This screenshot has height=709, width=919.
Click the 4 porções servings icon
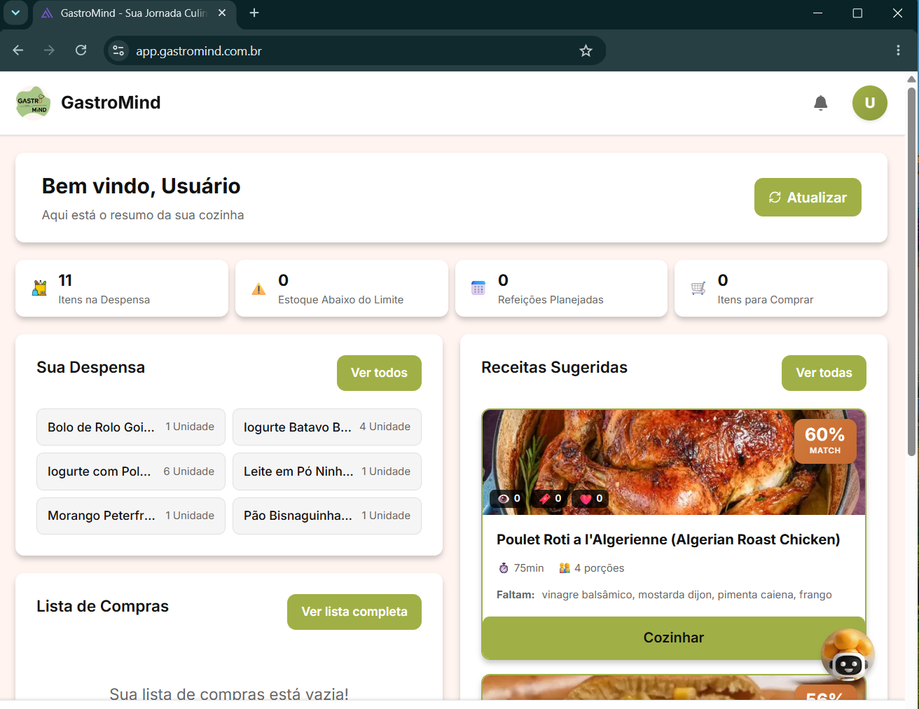[565, 568]
